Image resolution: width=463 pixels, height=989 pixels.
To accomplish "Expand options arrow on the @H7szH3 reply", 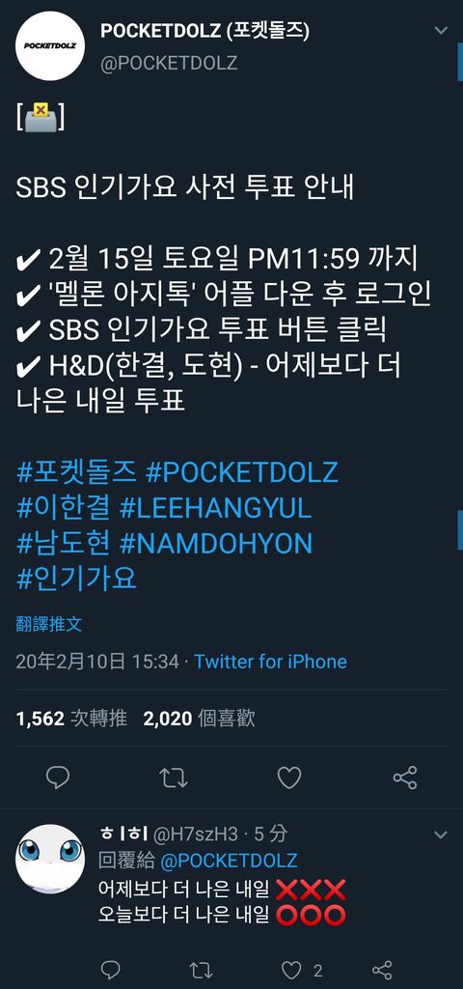I will pos(441,835).
